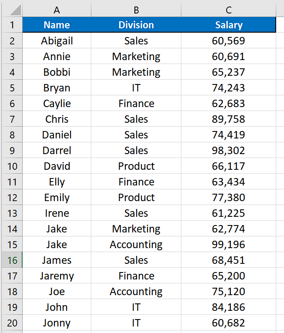The image size is (284, 333).
Task: Click the Salary header cell
Action: coord(229,25)
